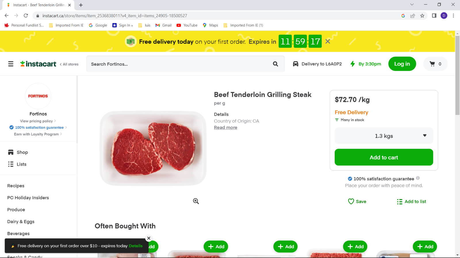The image size is (460, 258).
Task: Click the page vertical scrollbar
Action: (x=457, y=75)
